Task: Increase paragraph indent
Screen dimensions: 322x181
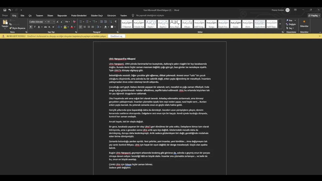Action: pos(105,22)
